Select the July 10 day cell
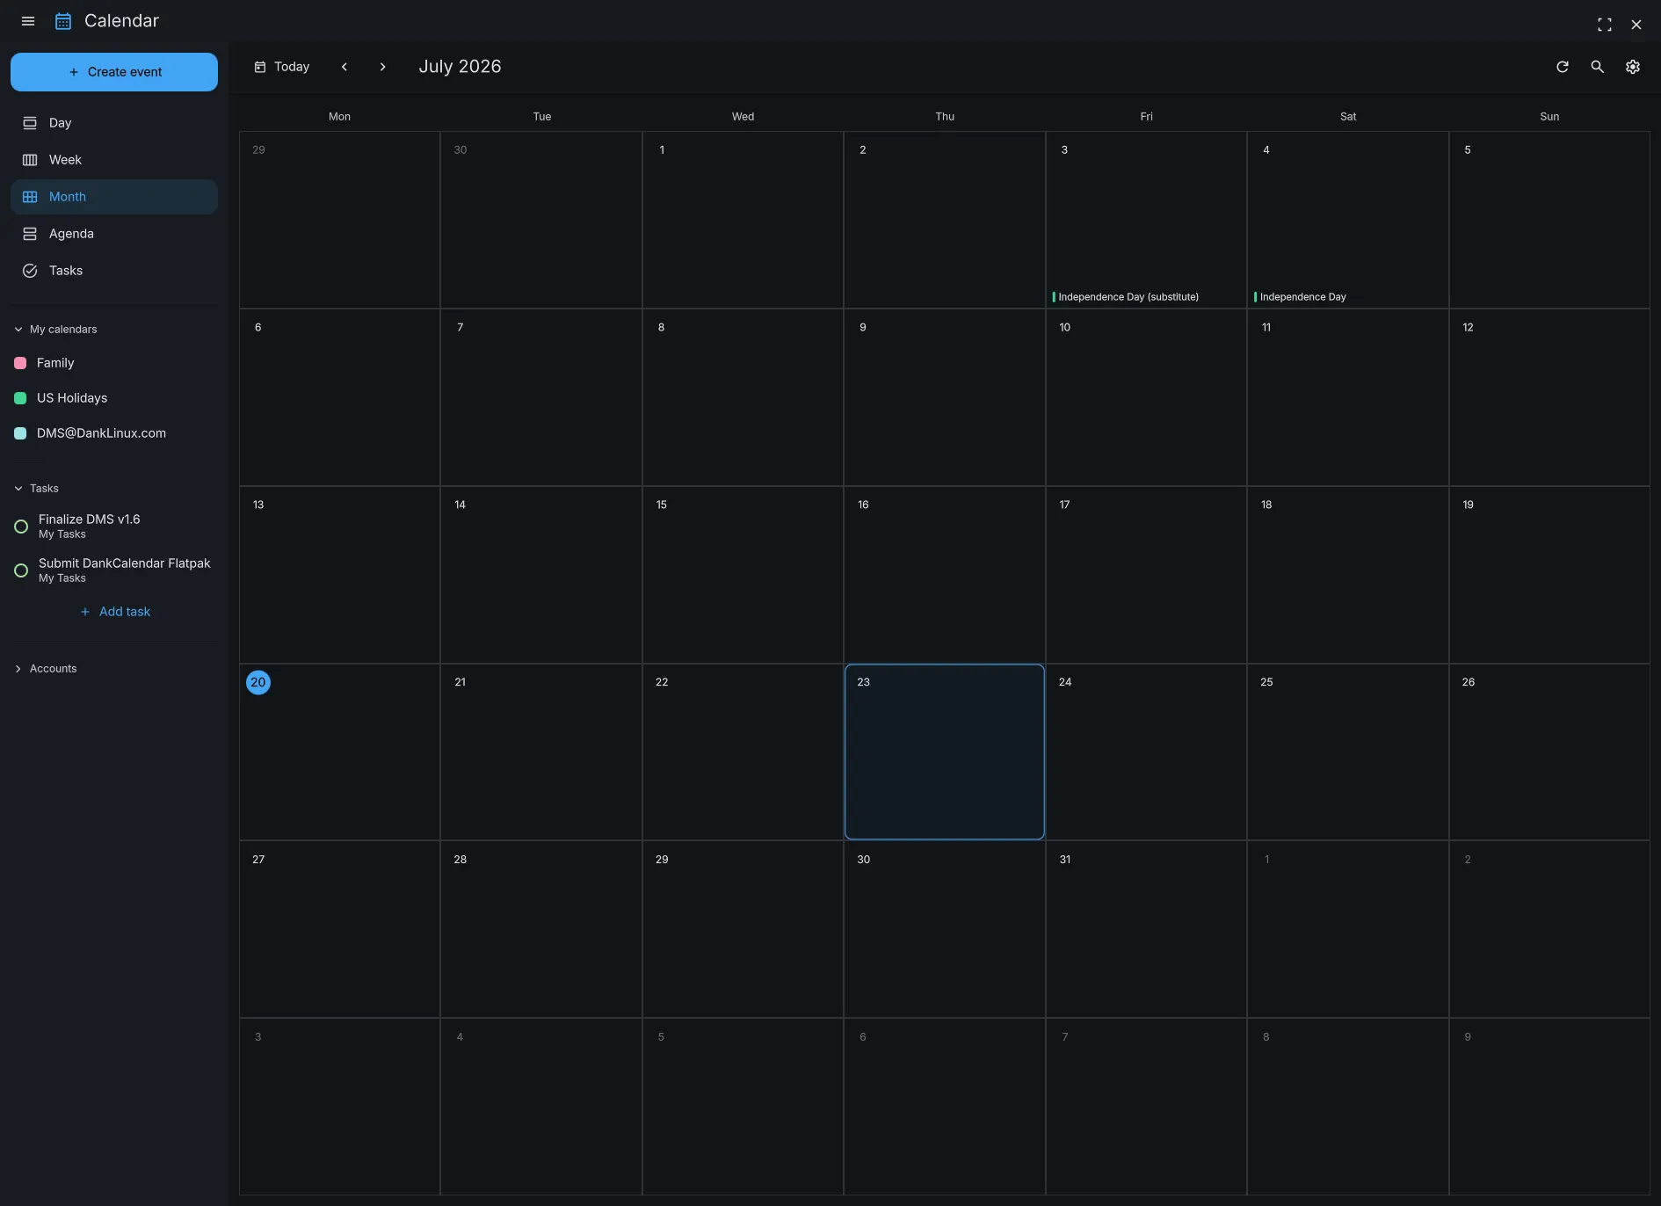 pyautogui.click(x=1146, y=397)
